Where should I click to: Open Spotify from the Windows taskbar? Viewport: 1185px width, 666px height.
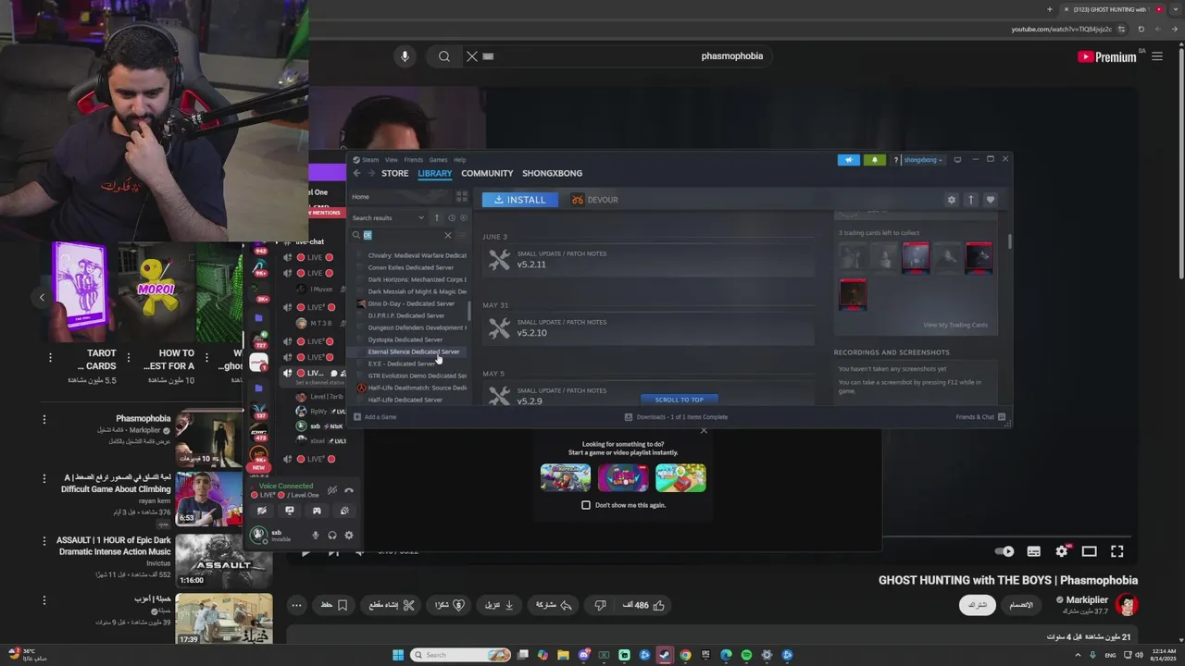(746, 655)
